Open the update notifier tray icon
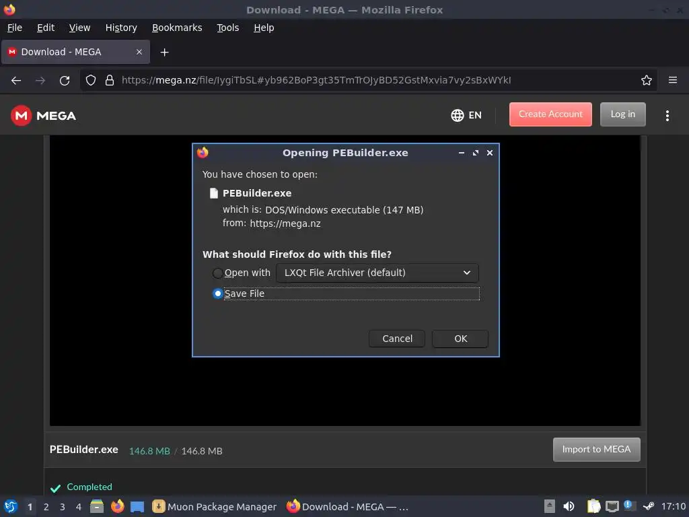The width and height of the screenshot is (689, 517). click(x=630, y=506)
